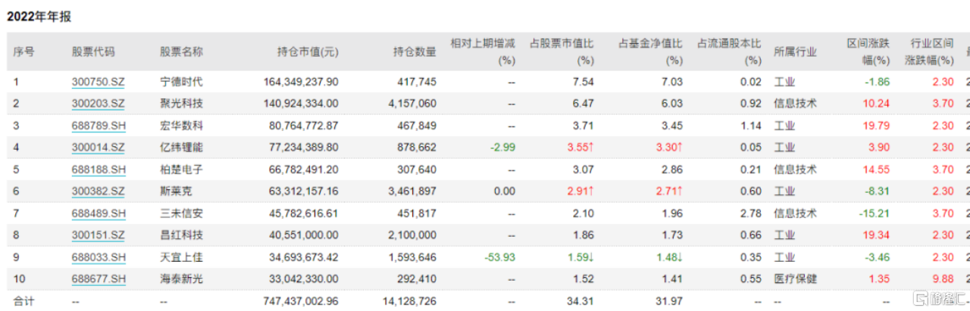Viewport: 970px width, 311px height.
Task: Click the total value 747,437,002.96
Action: click(x=302, y=300)
